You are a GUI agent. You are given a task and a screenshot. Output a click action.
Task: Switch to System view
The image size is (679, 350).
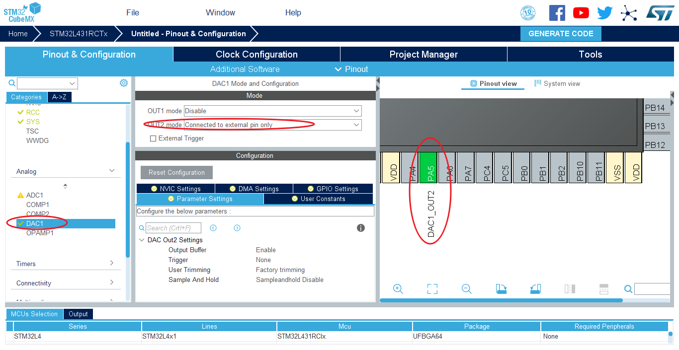[557, 83]
